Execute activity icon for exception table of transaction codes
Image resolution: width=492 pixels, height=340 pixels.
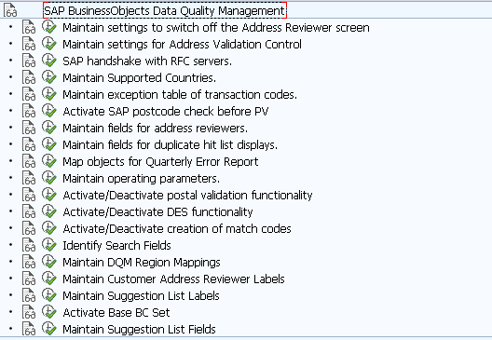coord(49,94)
